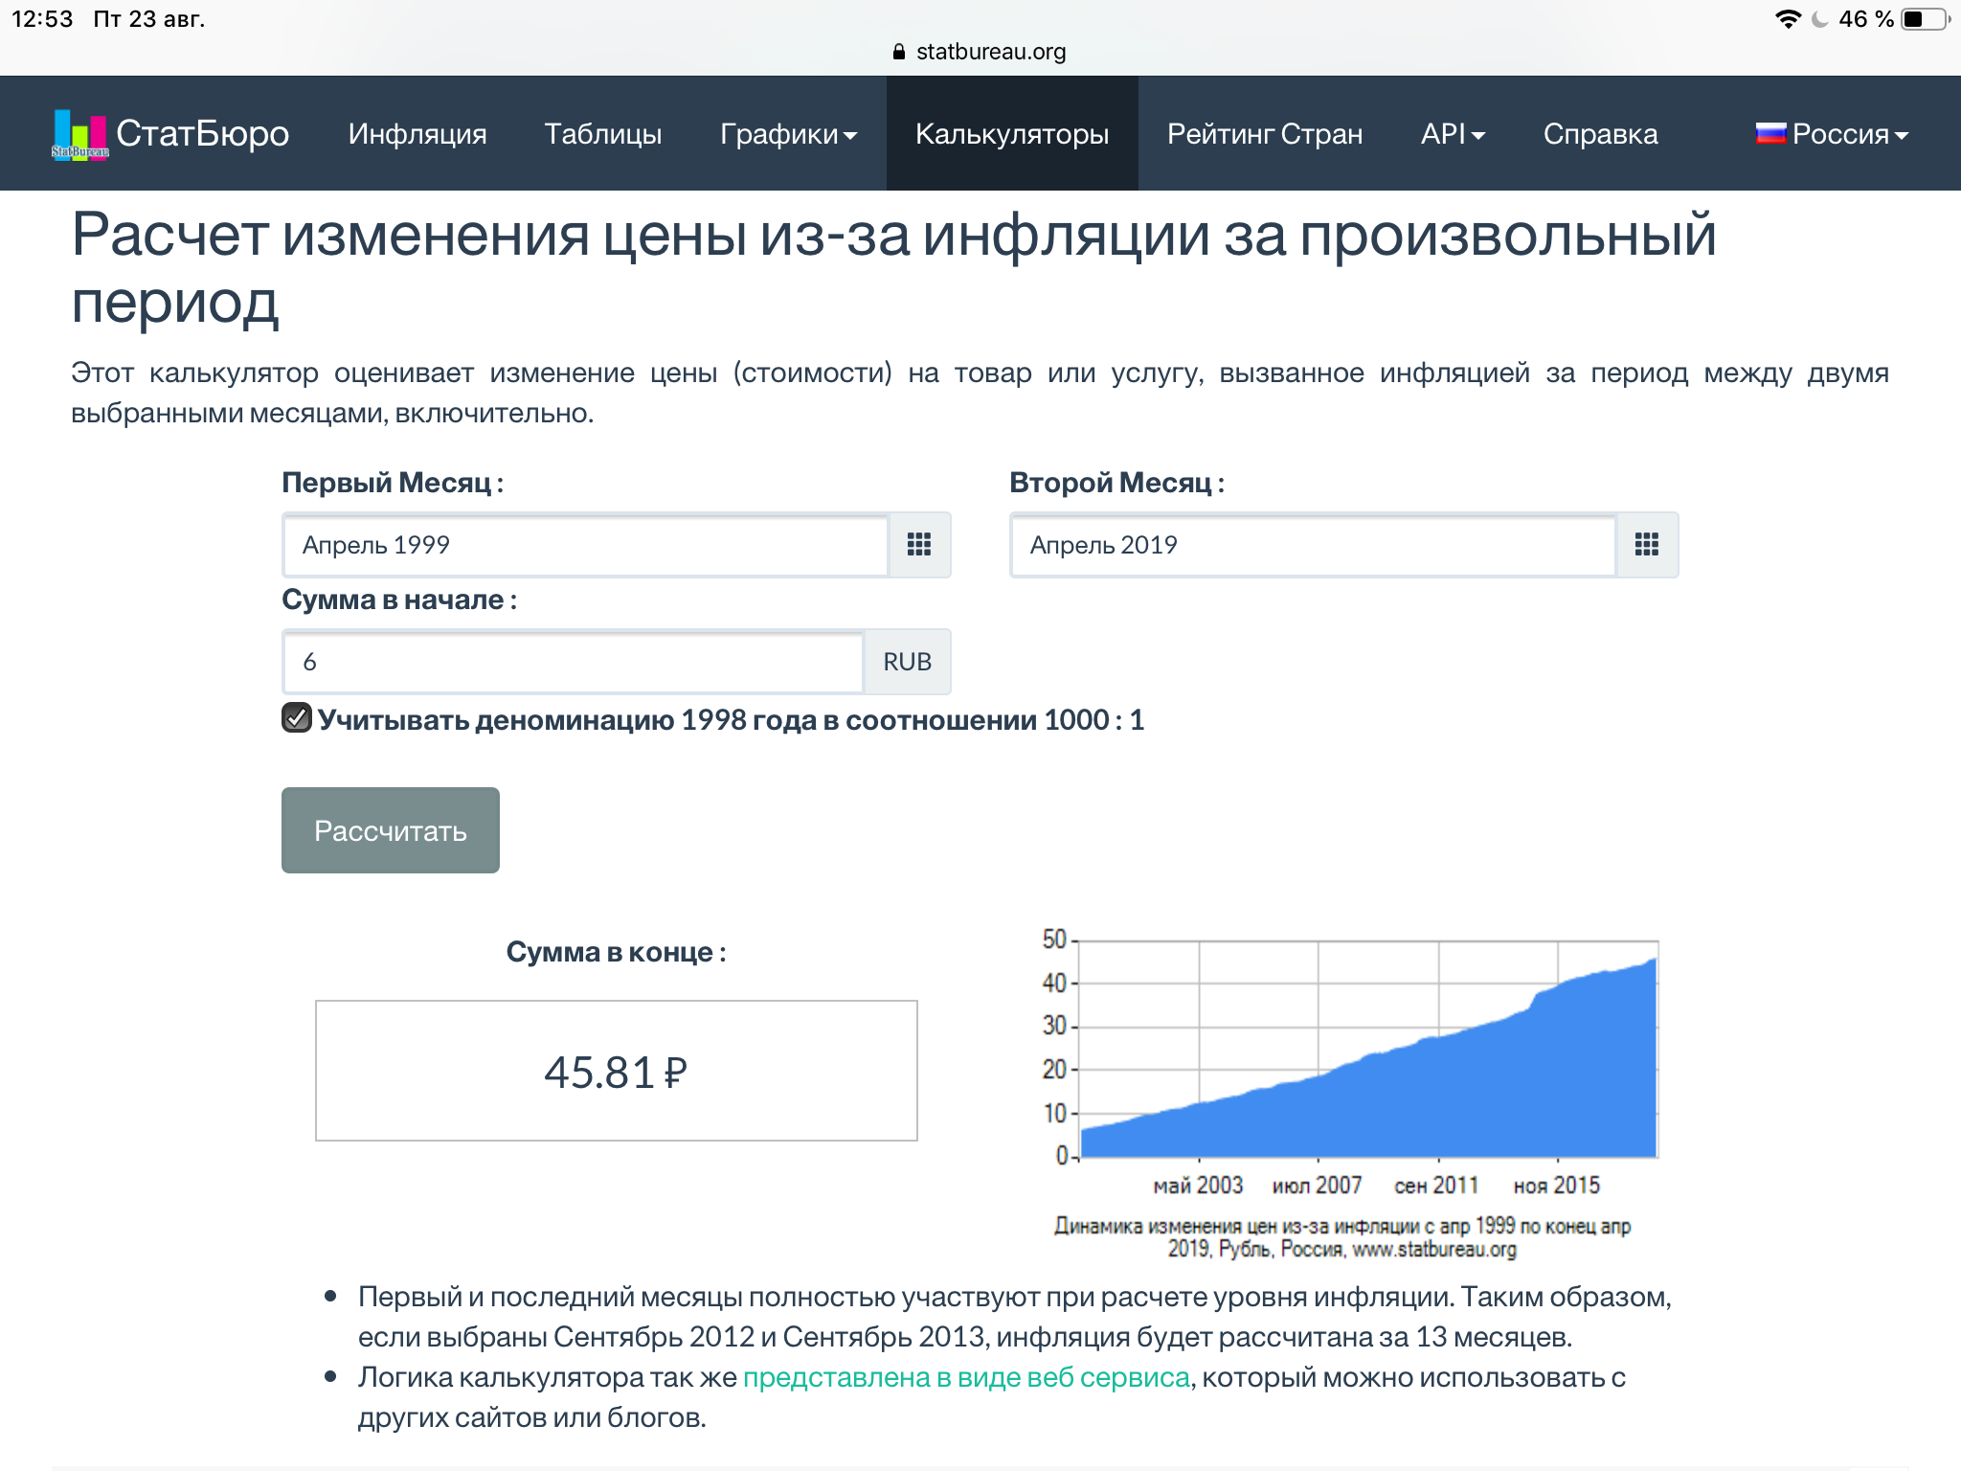Tap the Do Not Disturb moon icon
The height and width of the screenshot is (1471, 1961).
point(1819,19)
